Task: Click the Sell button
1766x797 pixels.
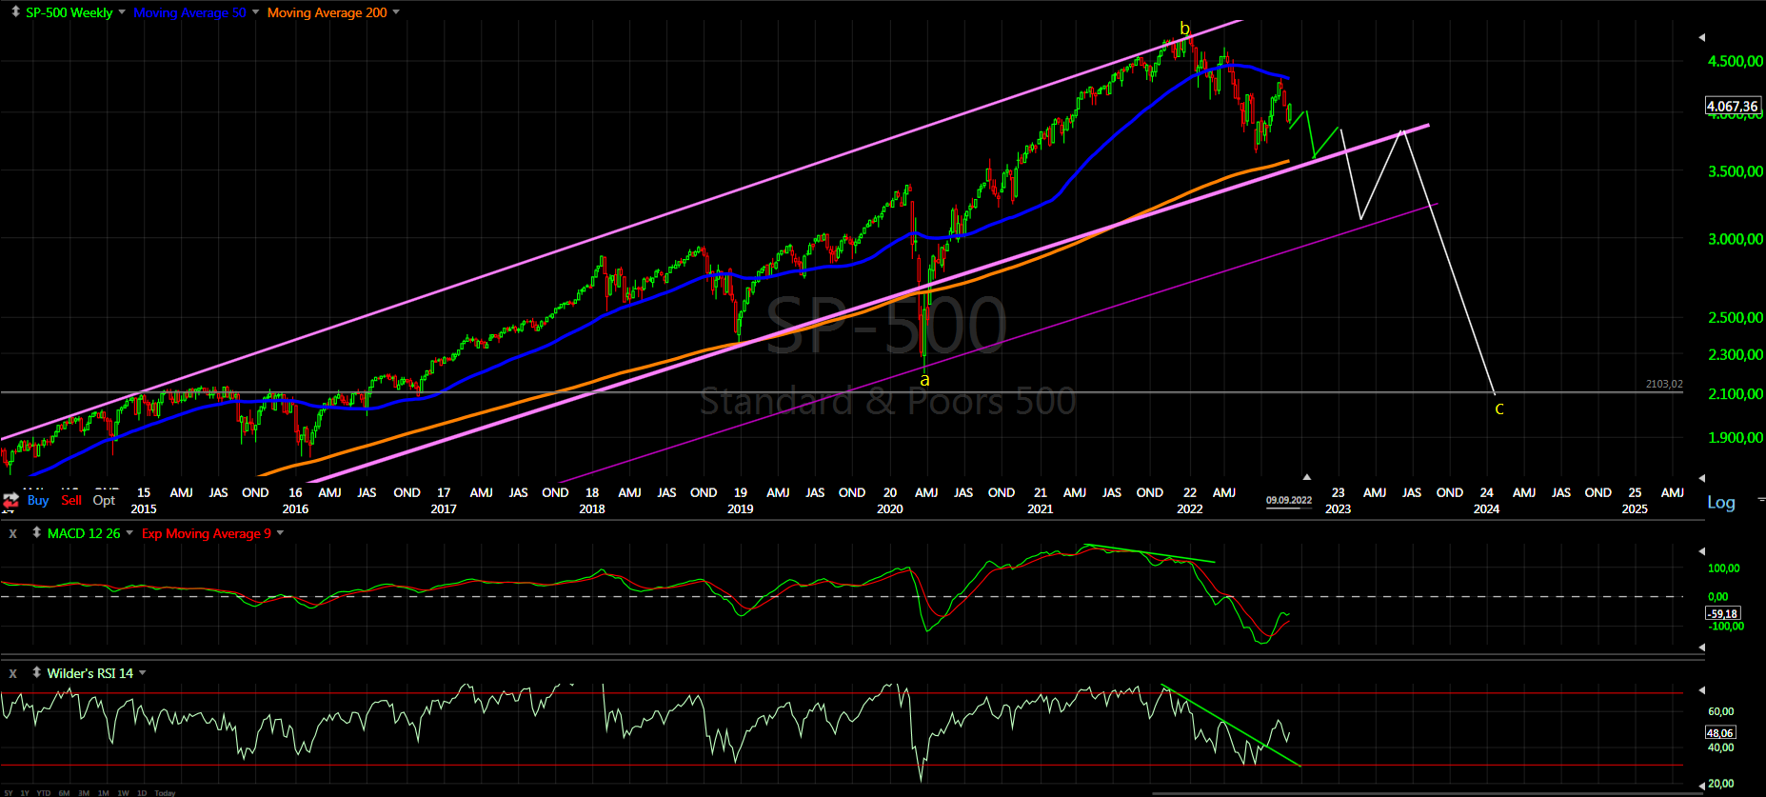Action: point(71,500)
